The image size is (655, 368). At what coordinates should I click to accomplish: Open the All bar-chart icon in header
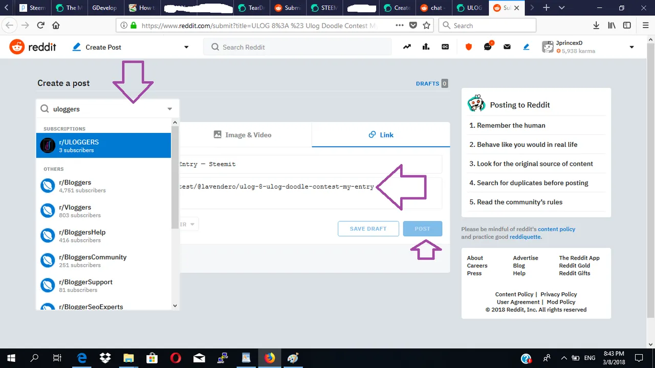[426, 47]
